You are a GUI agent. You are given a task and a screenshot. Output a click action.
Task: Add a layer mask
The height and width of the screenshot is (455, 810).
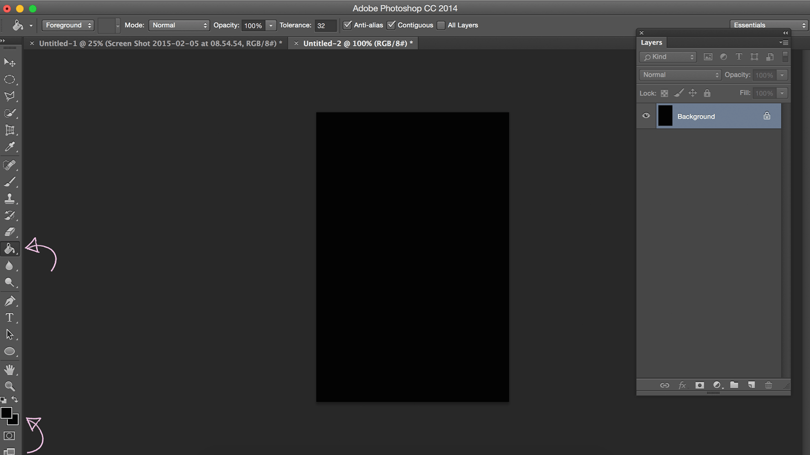700,386
